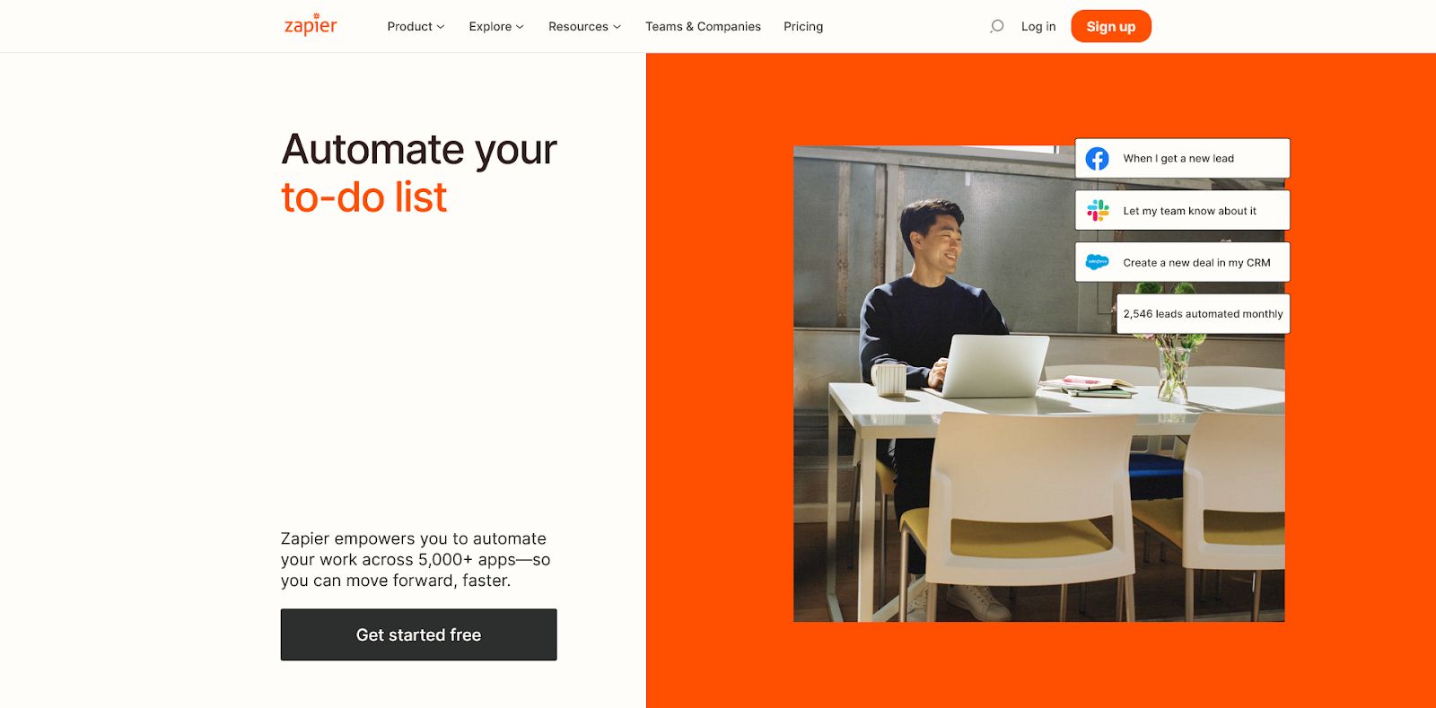Screen dimensions: 1436x708
Task: Select 'Create a new deal in my CRM' card
Action: tap(1182, 262)
